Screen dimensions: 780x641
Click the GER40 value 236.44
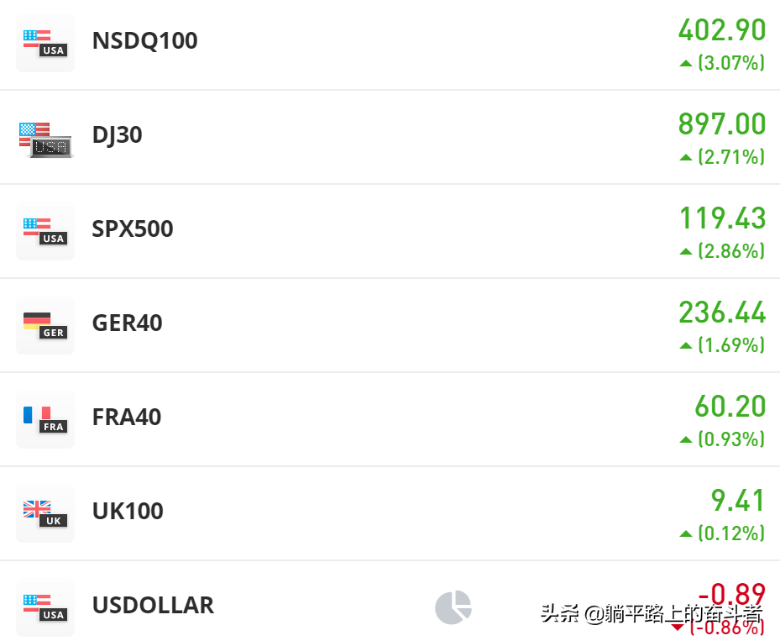coord(722,313)
